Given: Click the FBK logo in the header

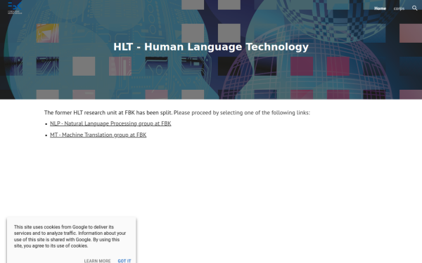Looking at the screenshot, I should pos(15,8).
